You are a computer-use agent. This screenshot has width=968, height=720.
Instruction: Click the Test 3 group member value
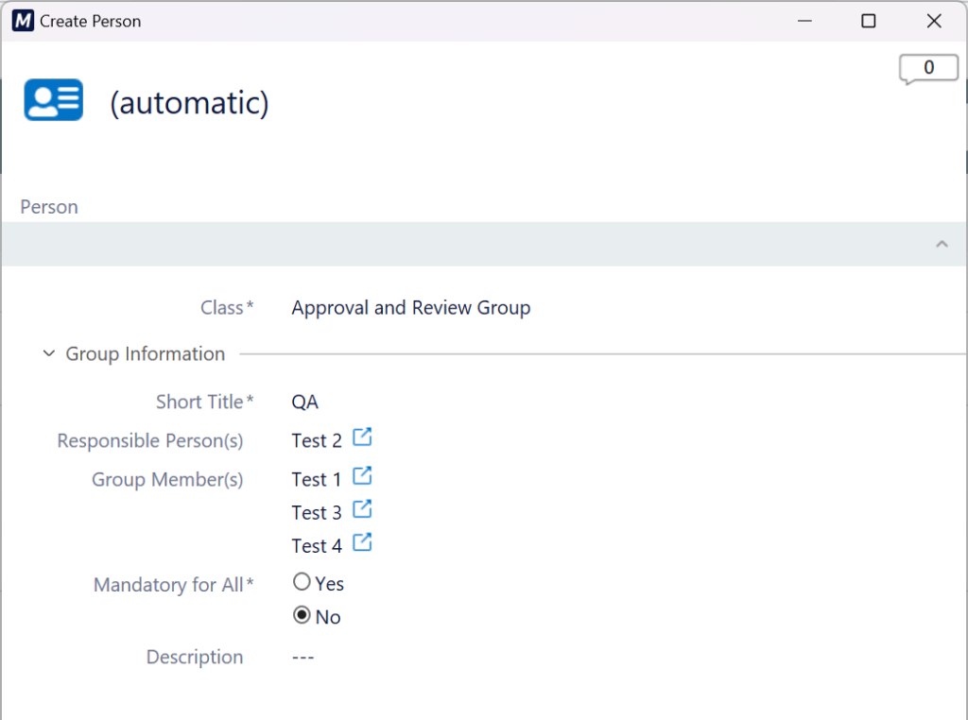[317, 513]
